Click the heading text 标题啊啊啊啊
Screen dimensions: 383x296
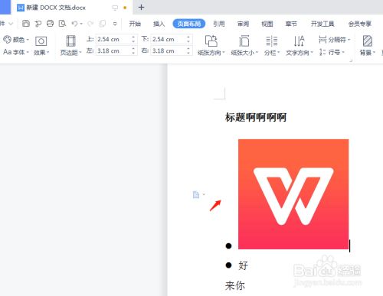click(x=256, y=117)
